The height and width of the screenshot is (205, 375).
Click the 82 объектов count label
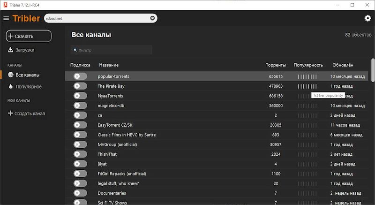pos(358,35)
